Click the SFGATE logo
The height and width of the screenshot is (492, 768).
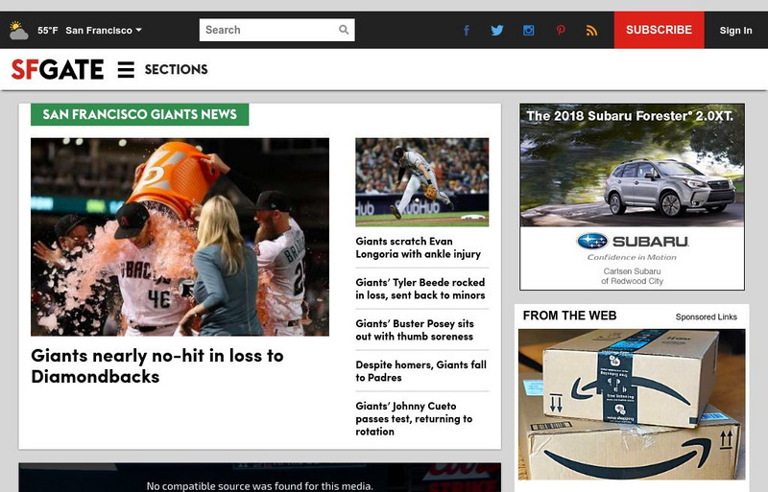click(x=58, y=69)
